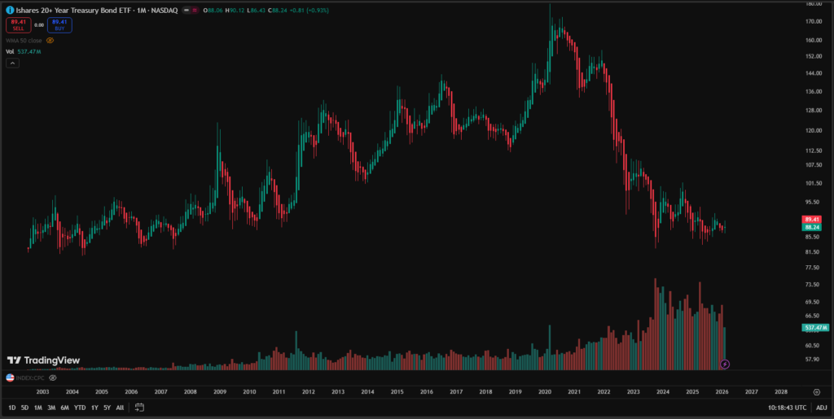Click the O88.06 open value
Image resolution: width=834 pixels, height=419 pixels.
click(212, 10)
